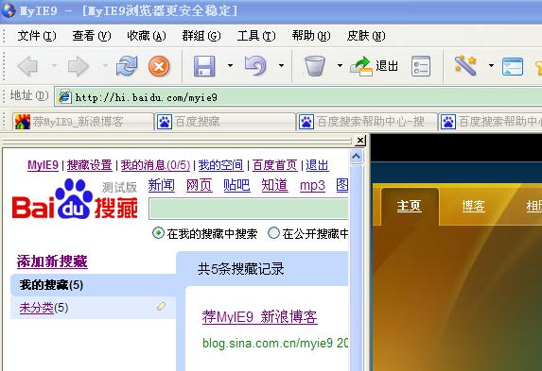Switch to the 百度搜藏 tab

[x=225, y=122]
